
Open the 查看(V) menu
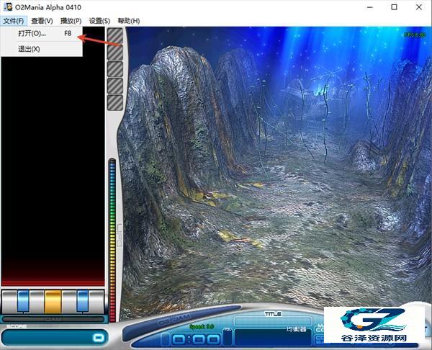click(42, 21)
